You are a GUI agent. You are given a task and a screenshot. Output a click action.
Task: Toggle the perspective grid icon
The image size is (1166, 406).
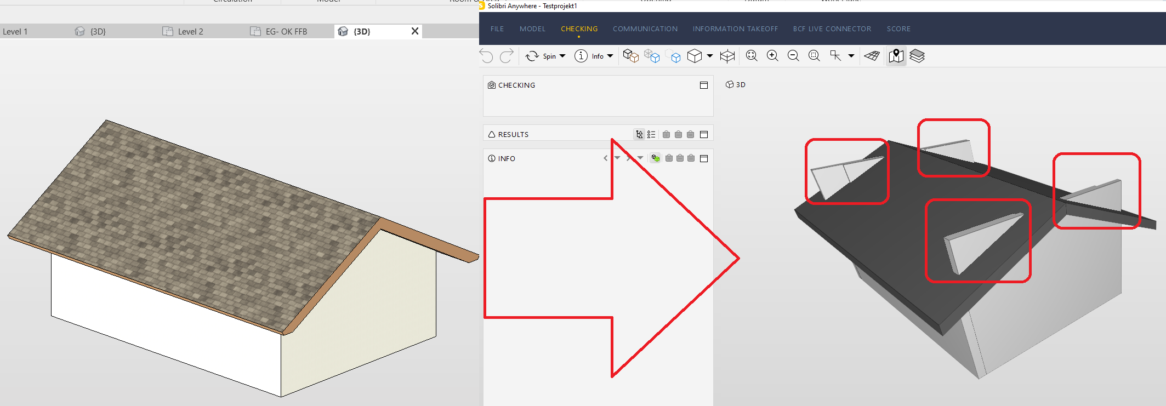(x=872, y=56)
